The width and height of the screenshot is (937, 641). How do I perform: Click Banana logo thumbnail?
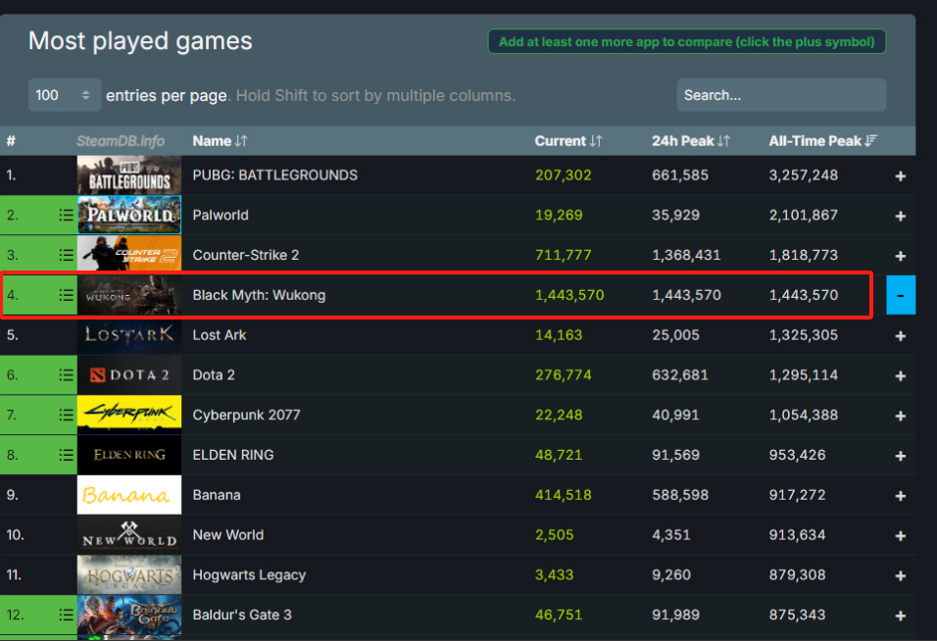click(129, 495)
